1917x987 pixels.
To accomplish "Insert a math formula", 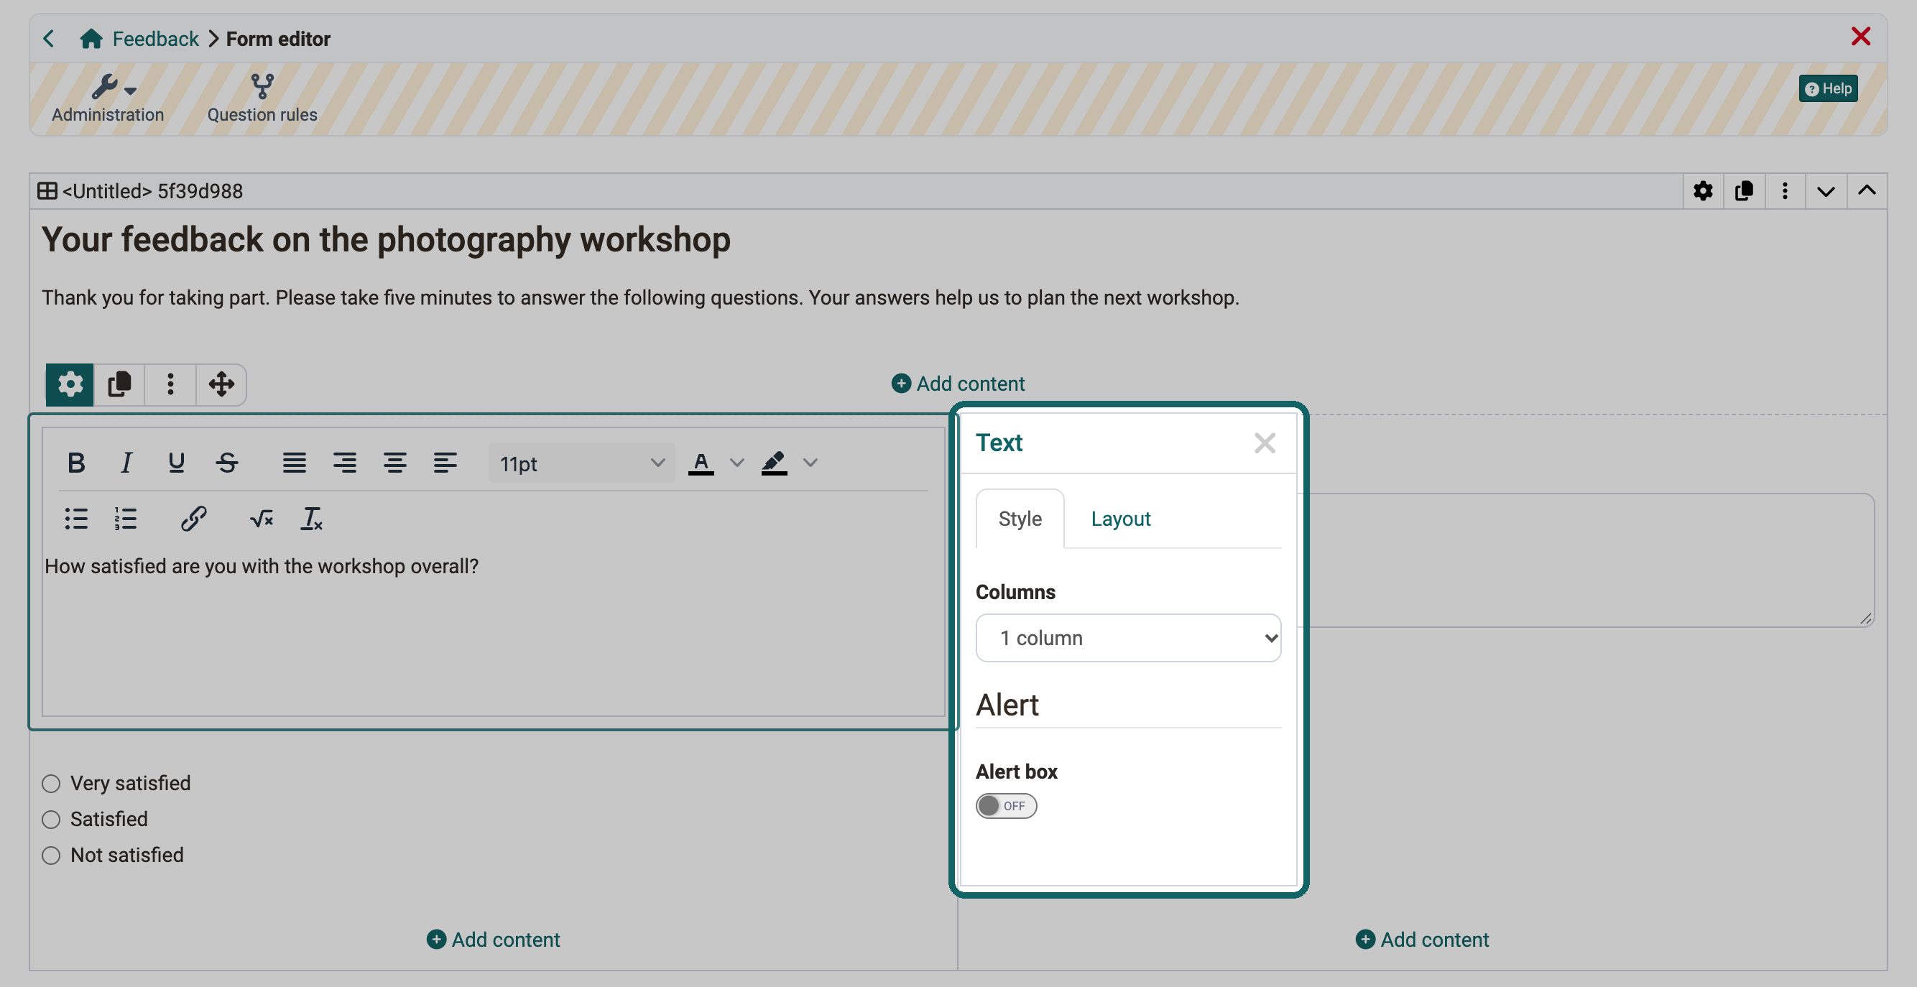I will click(262, 519).
